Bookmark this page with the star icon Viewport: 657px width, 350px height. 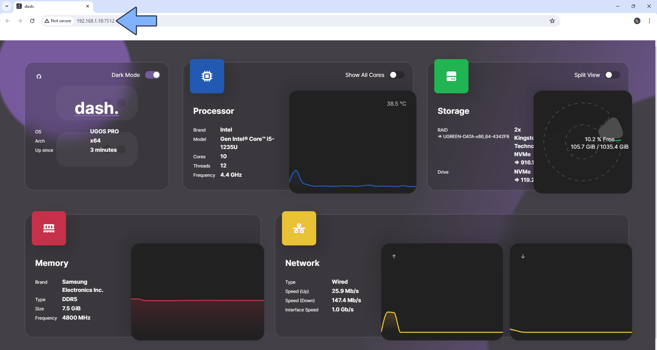(552, 21)
